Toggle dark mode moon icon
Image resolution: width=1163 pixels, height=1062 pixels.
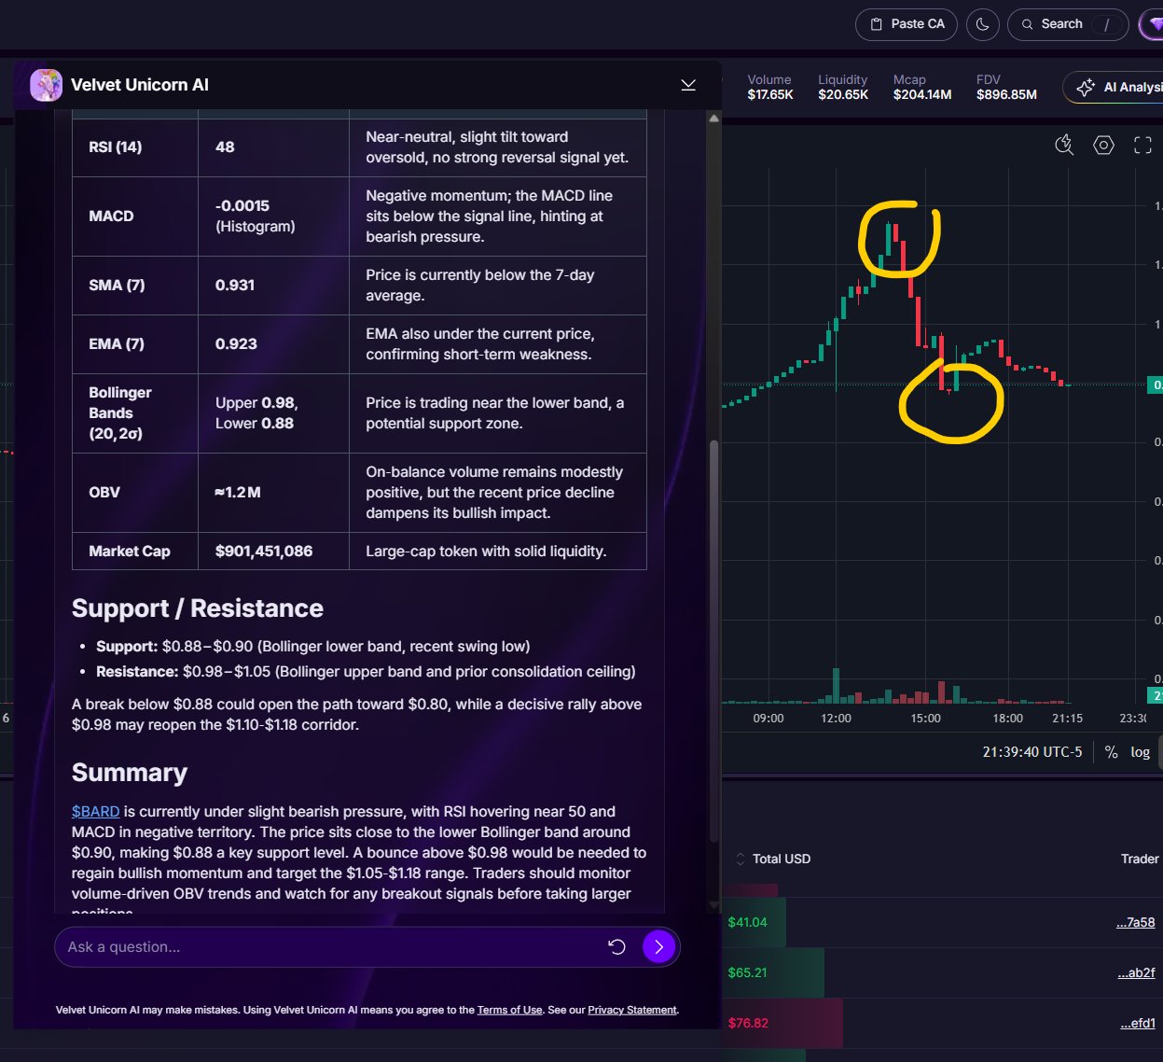pyautogui.click(x=983, y=24)
